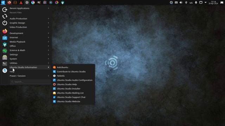Click the shutdown power icon in the sidebar

[x=5, y=23]
